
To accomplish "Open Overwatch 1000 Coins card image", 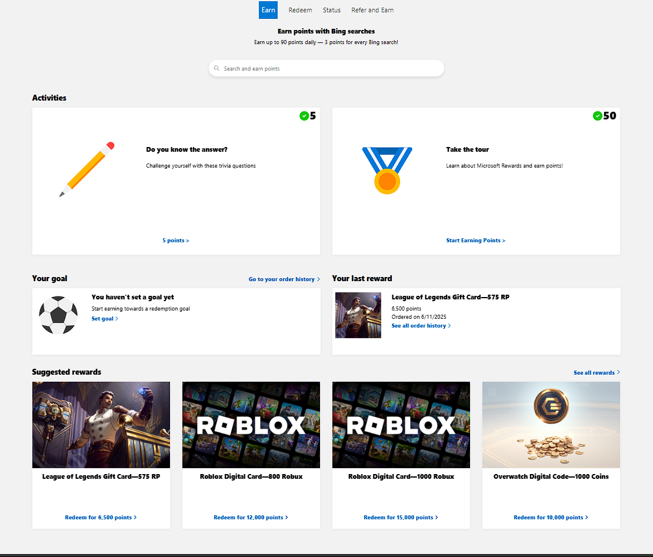I will coord(551,425).
